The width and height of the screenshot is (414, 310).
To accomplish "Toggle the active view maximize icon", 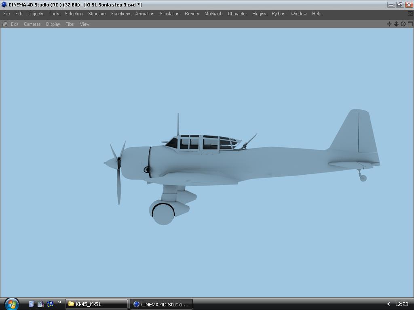I will 410,24.
